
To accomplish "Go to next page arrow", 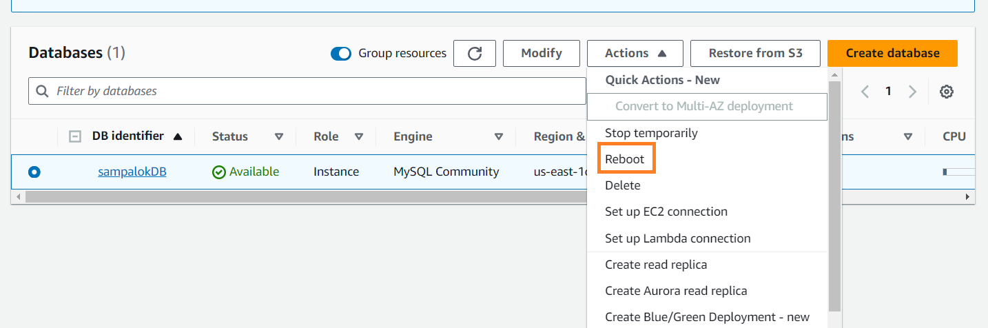I will (x=912, y=92).
